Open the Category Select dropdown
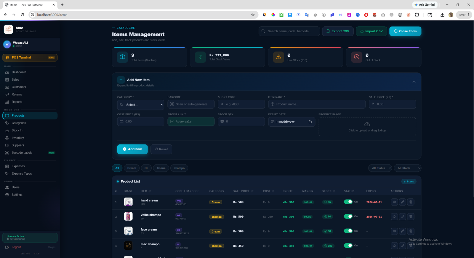 (141, 105)
